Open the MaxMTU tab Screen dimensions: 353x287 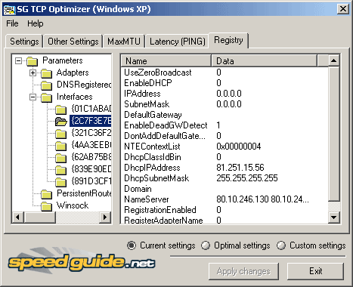(x=124, y=42)
